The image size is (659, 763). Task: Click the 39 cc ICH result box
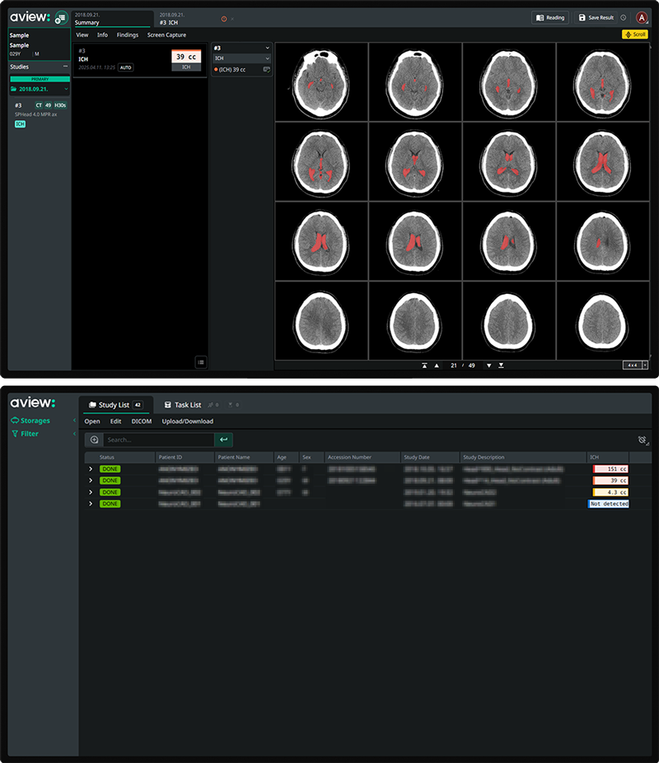coord(186,60)
